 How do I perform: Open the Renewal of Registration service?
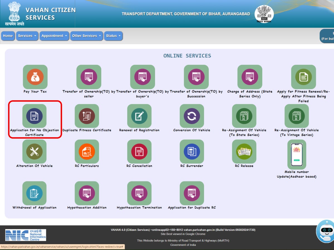[x=139, y=116]
